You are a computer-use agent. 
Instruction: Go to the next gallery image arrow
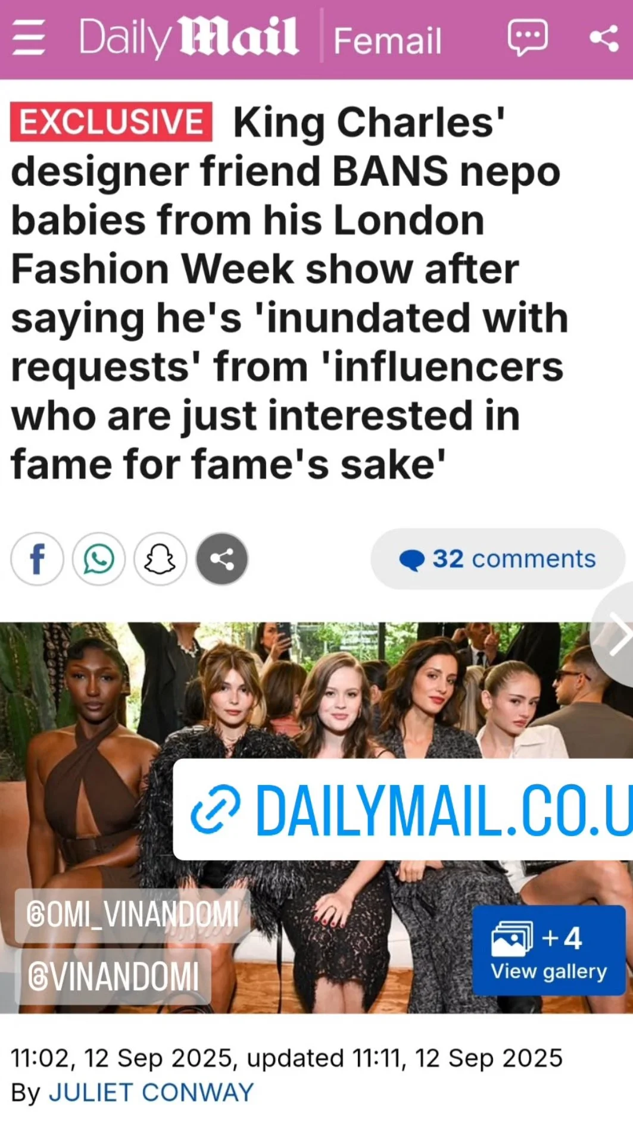click(616, 634)
